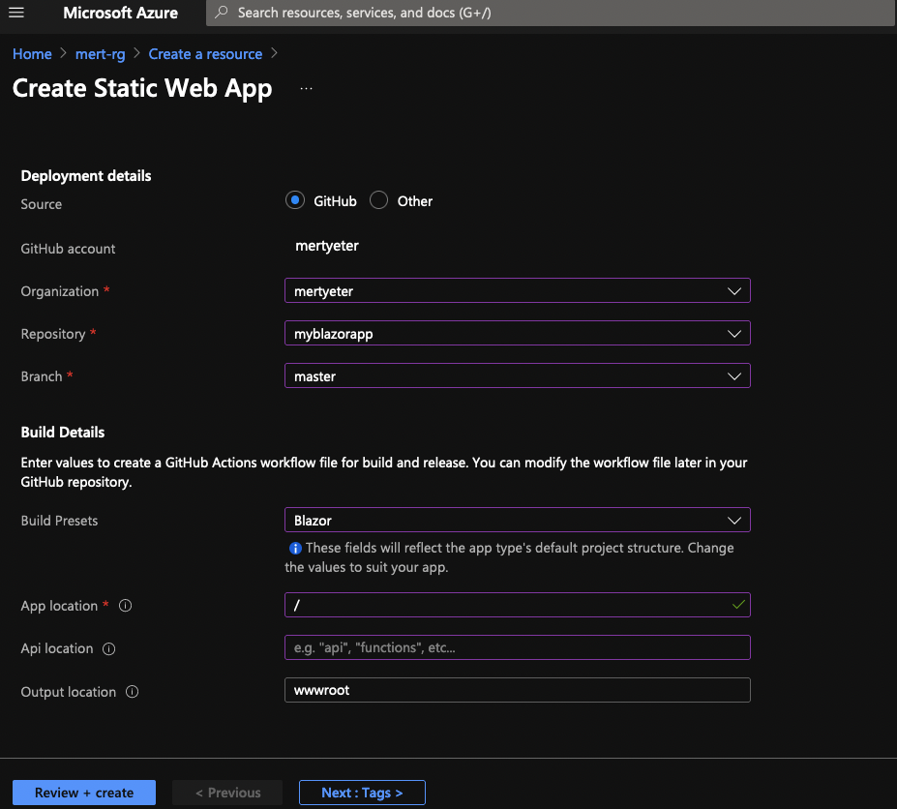Click the Api location input field
This screenshot has height=809, width=897.
click(517, 647)
